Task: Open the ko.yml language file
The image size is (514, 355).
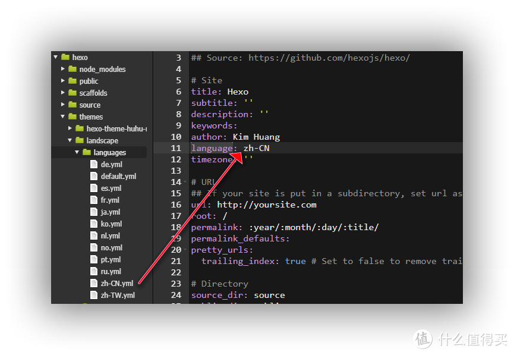Action: (x=112, y=224)
